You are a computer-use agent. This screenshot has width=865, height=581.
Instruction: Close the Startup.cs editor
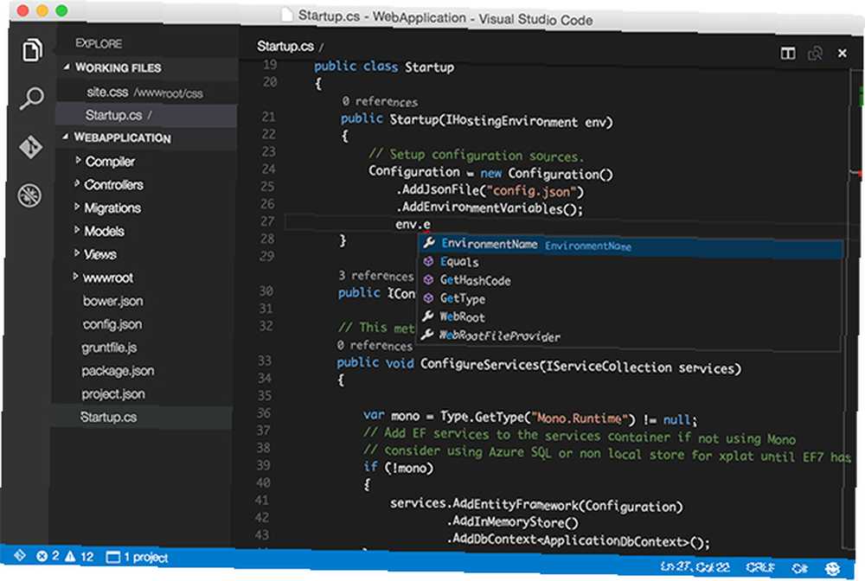coord(842,54)
